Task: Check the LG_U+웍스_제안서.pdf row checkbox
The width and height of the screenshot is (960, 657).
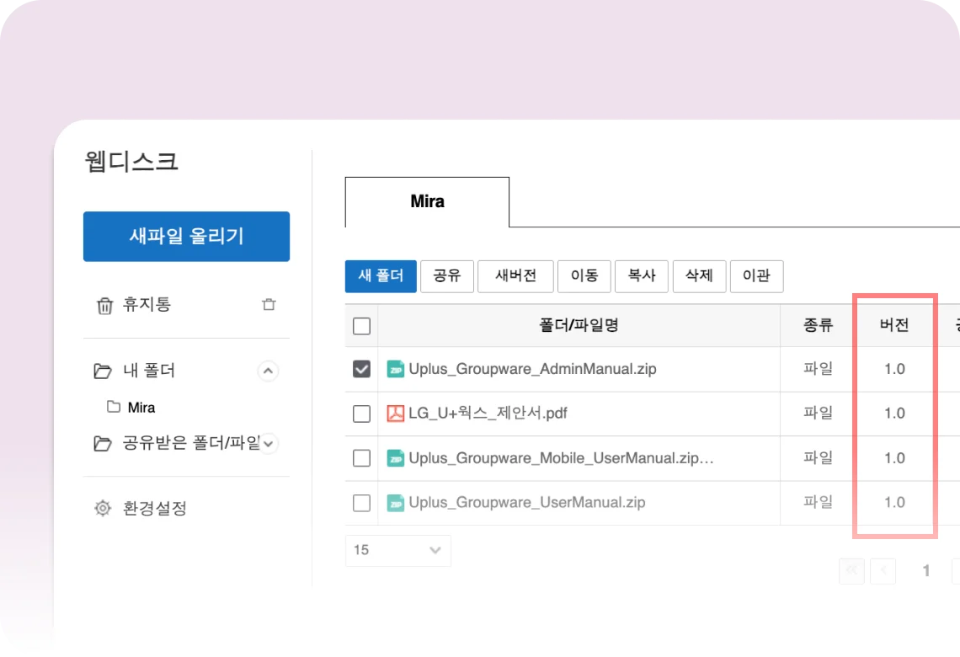Action: pyautogui.click(x=361, y=414)
